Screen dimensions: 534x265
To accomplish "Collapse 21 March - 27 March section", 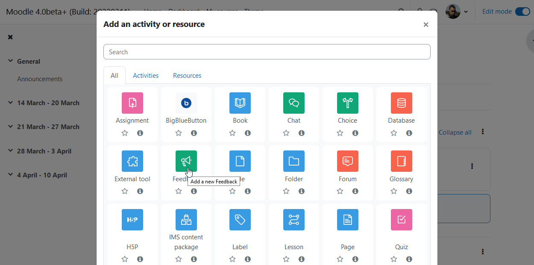I will pyautogui.click(x=10, y=127).
